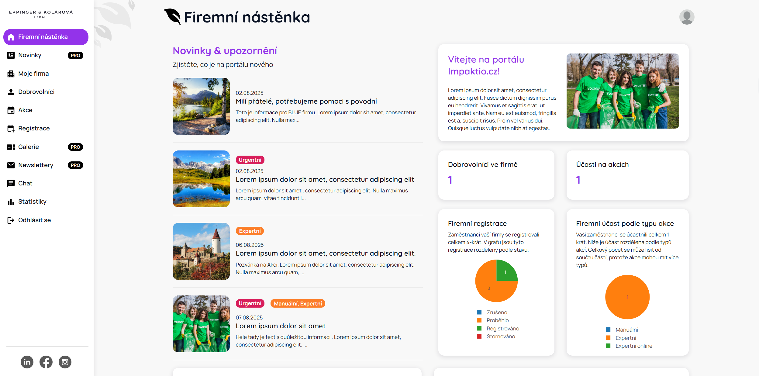Open LinkedIn social icon in sidebar footer

(x=27, y=362)
